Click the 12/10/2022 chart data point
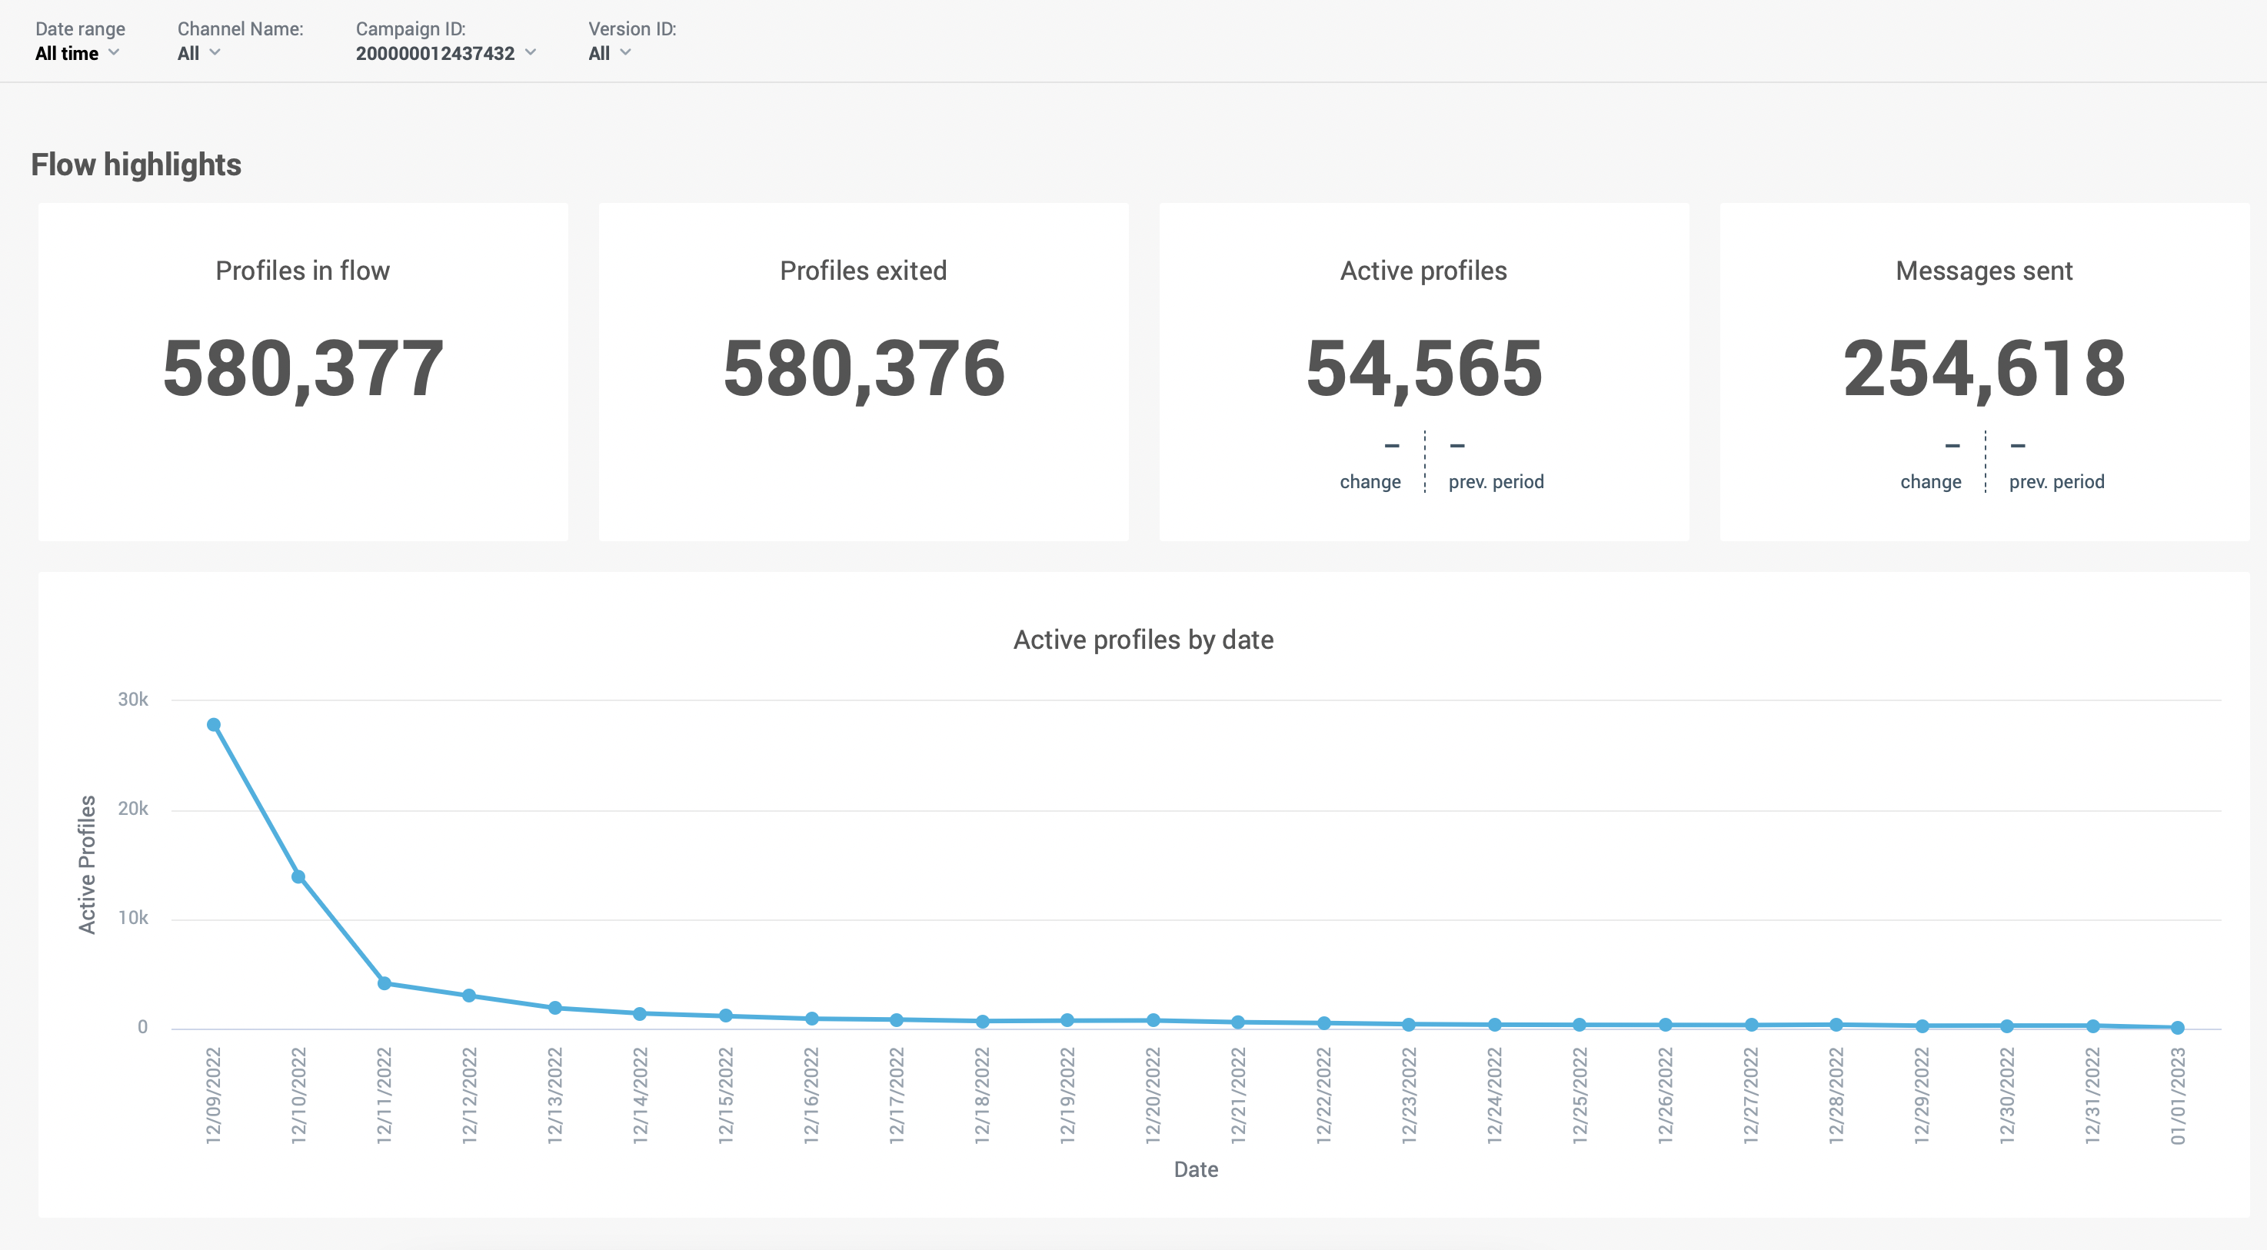This screenshot has width=2267, height=1250. pos(298,877)
